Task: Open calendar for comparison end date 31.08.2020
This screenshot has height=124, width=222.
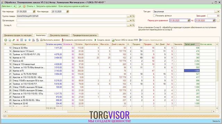Action: click(214, 21)
